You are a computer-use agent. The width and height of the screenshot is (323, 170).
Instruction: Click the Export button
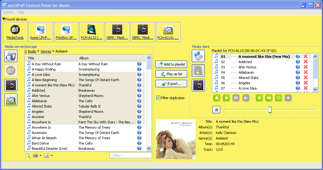tap(171, 84)
